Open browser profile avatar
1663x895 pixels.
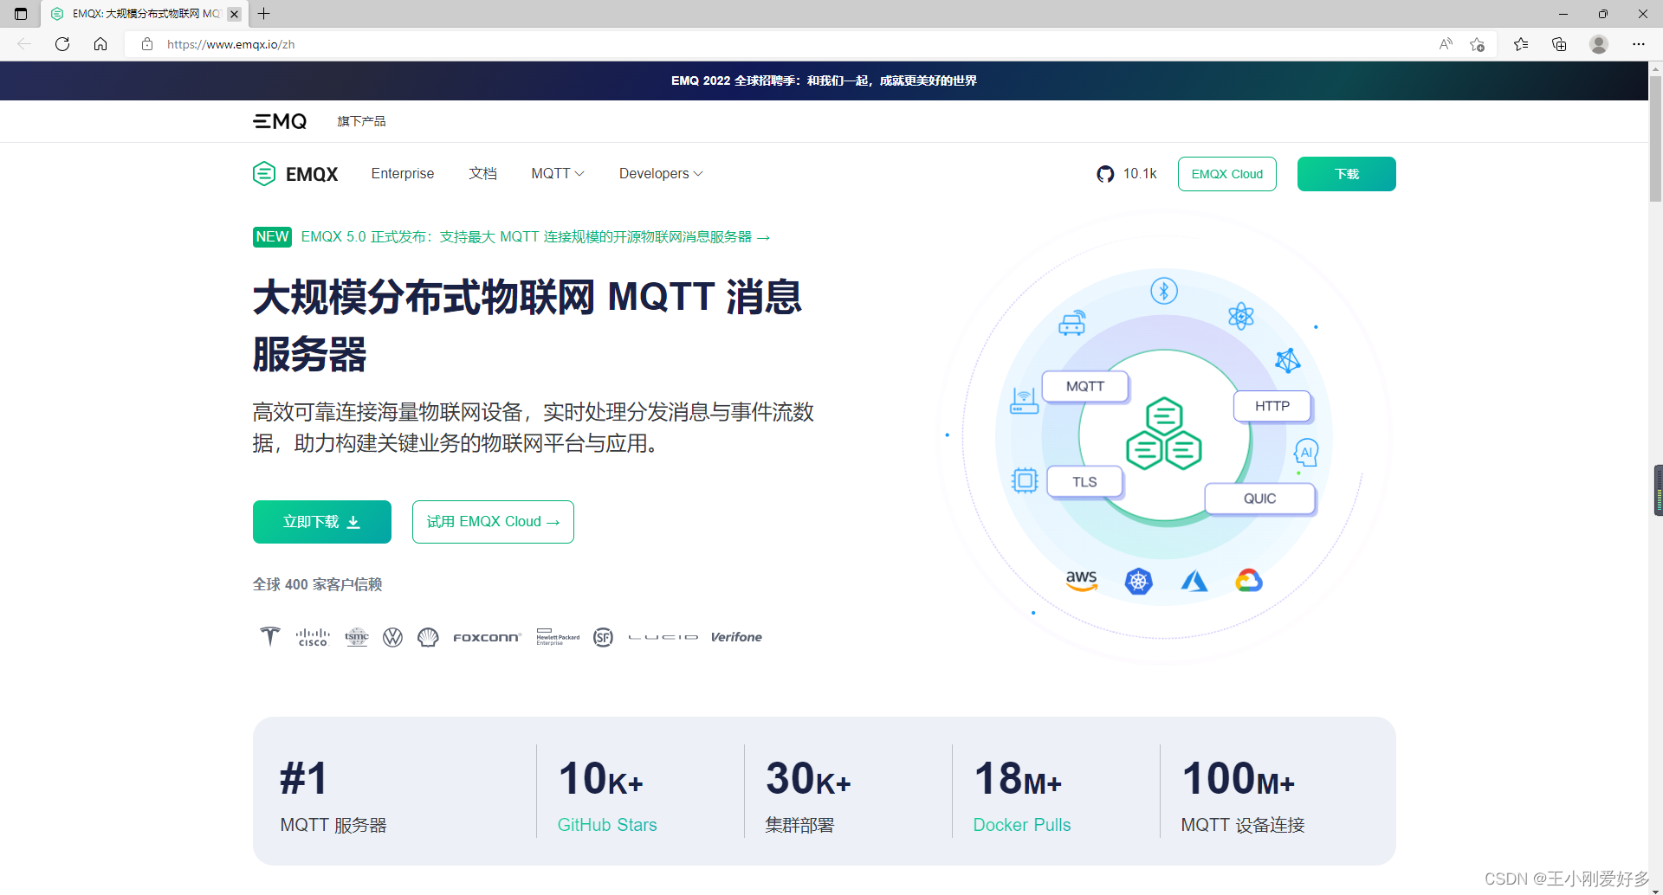(1599, 44)
